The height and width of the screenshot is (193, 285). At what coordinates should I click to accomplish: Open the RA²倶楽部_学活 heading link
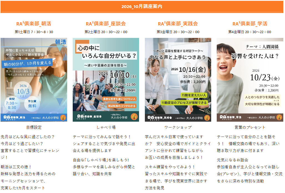(x=250, y=24)
